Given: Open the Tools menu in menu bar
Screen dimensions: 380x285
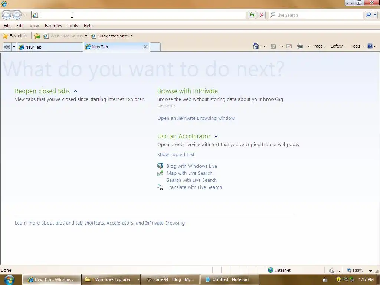Looking at the screenshot, I should click(73, 26).
